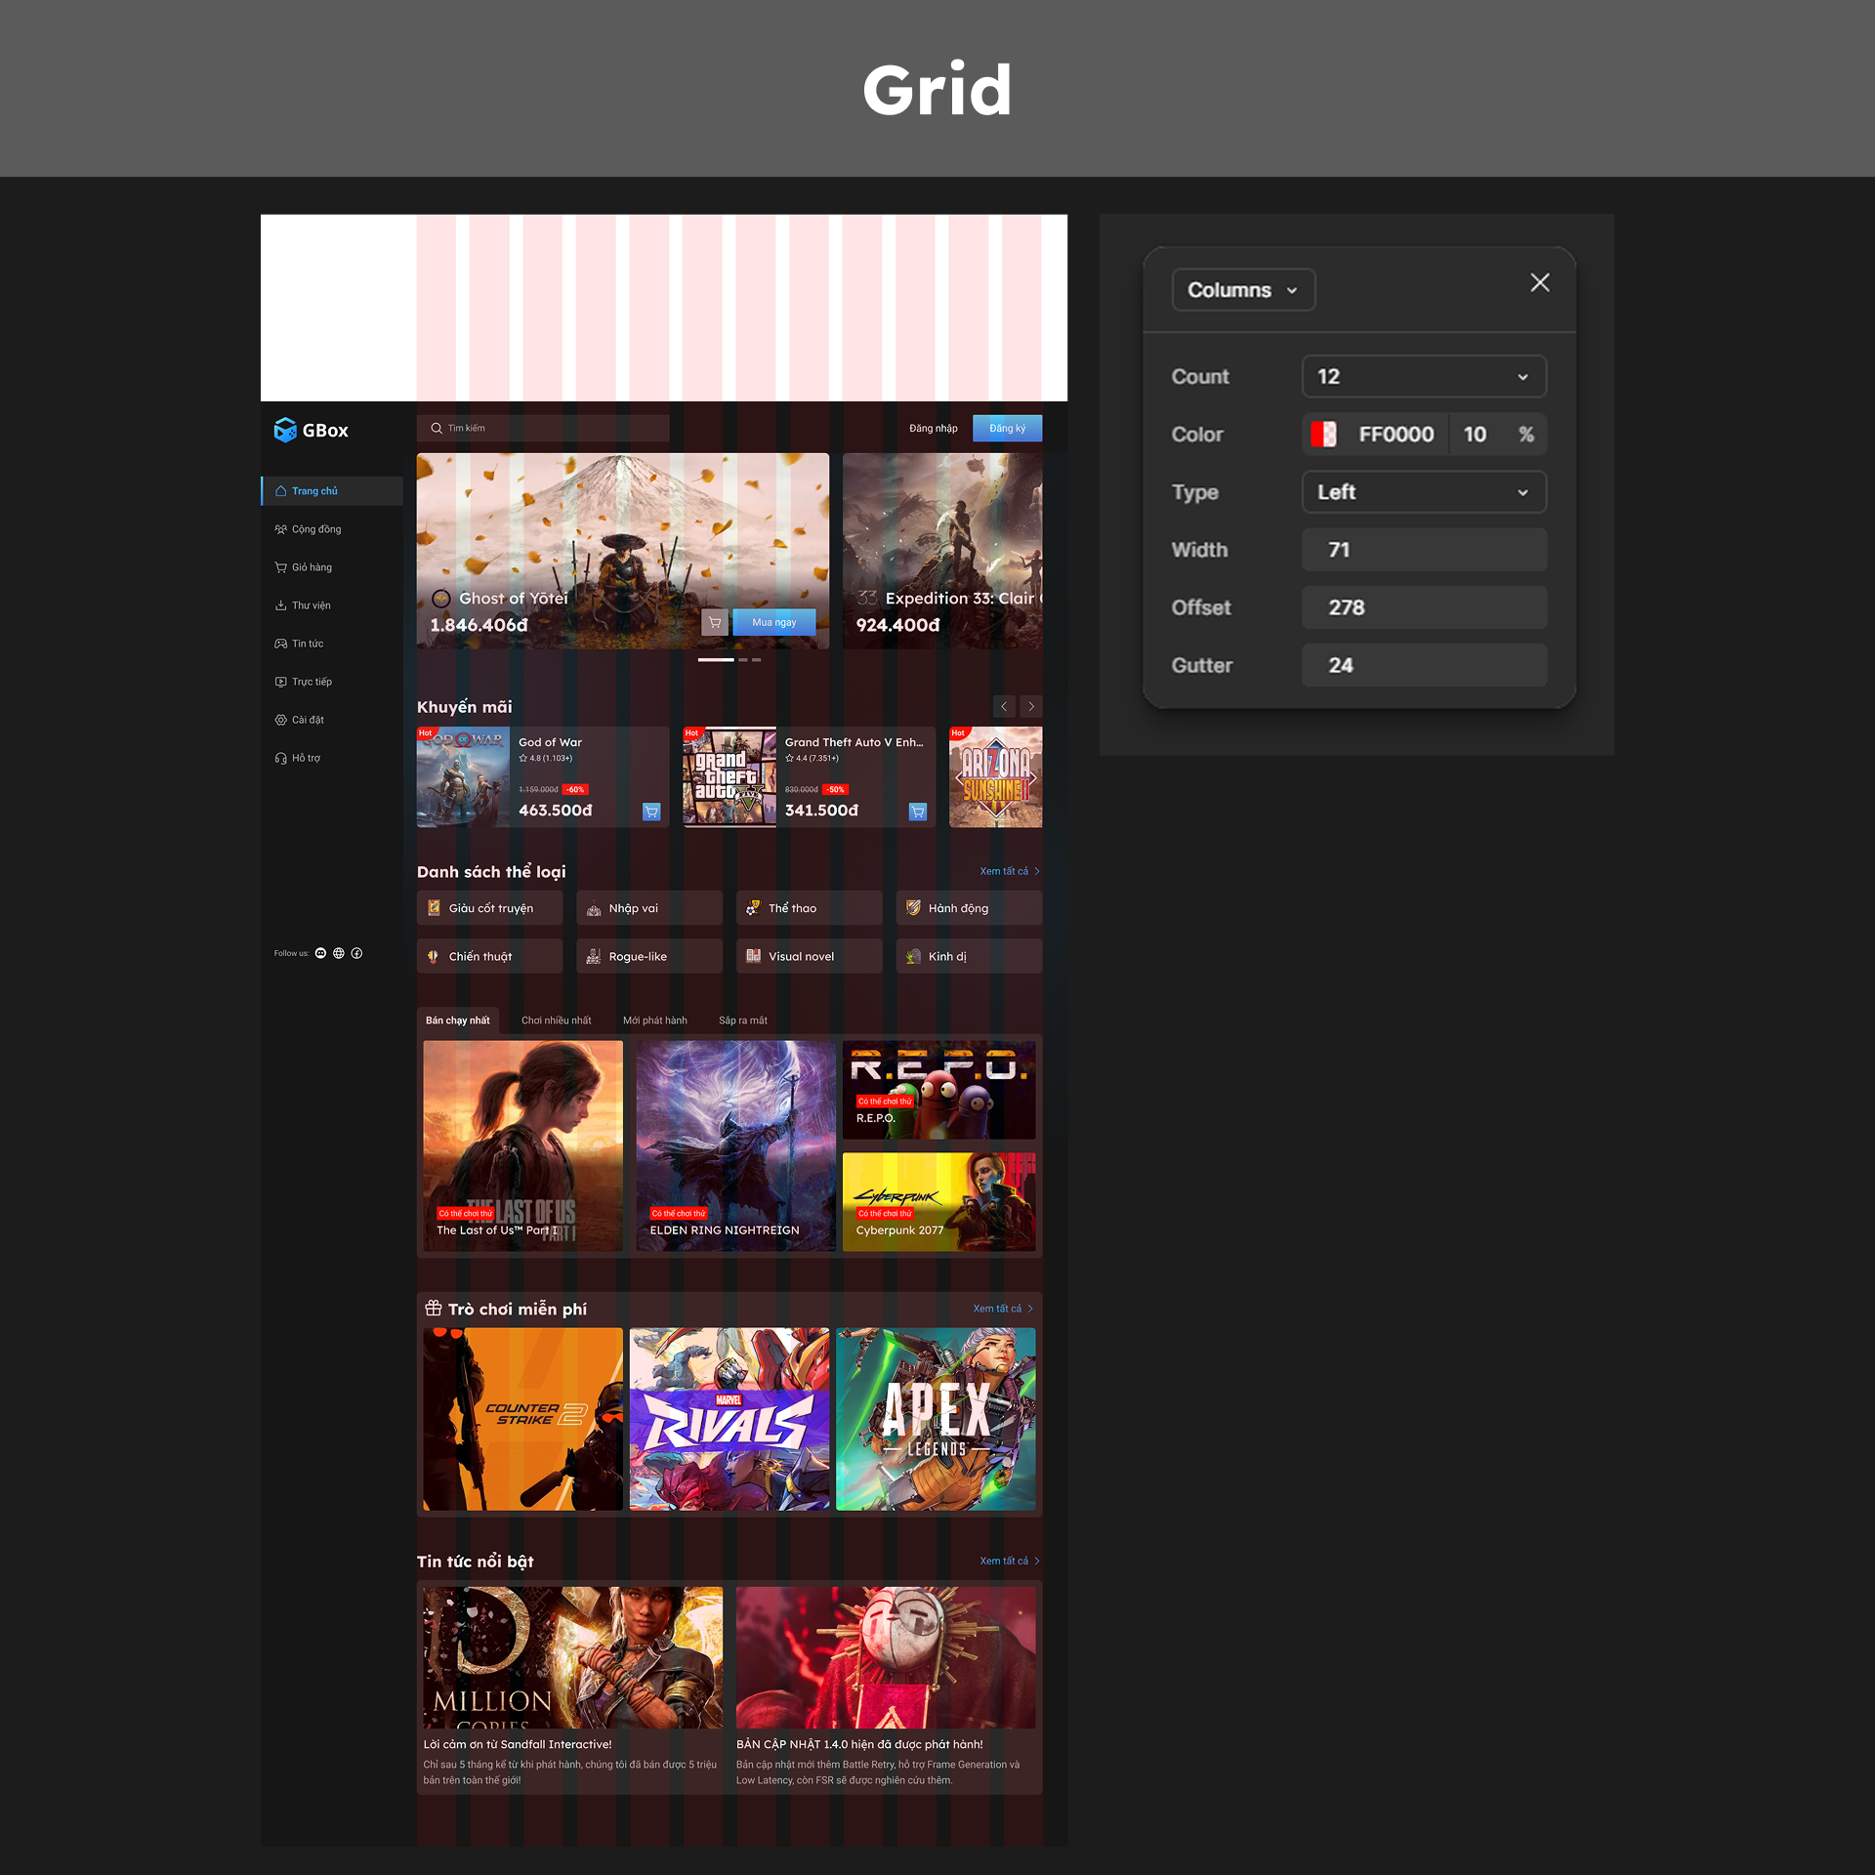Open the Sandfall Interactive news article
This screenshot has height=1875, width=1875.
click(573, 1687)
